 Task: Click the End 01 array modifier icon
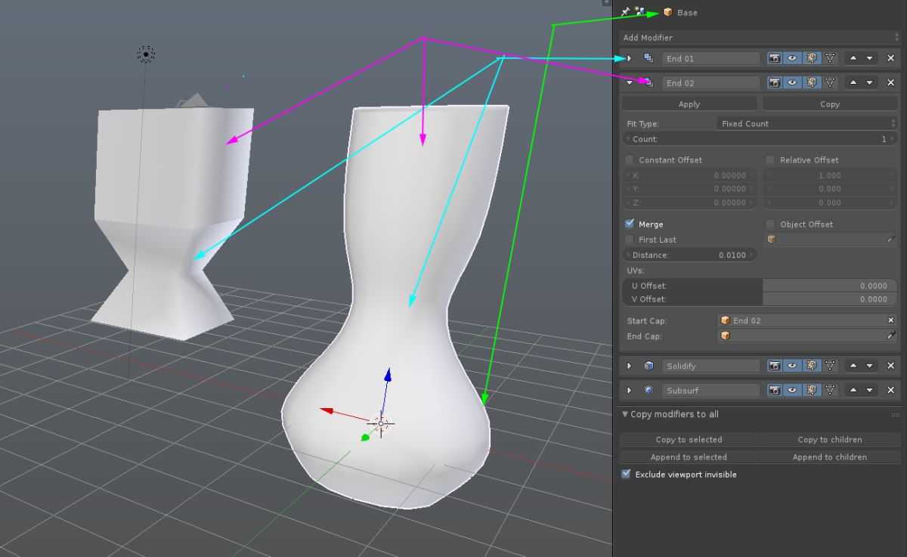tap(648, 58)
